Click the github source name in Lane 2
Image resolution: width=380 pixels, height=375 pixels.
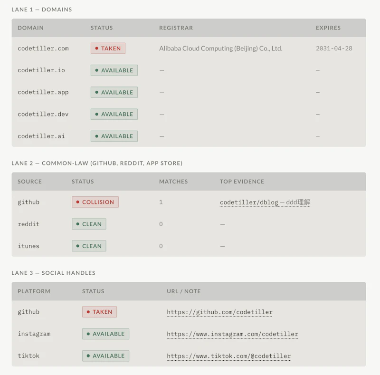pyautogui.click(x=28, y=202)
